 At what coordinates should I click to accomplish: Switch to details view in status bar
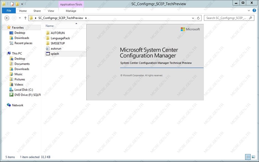tap(248, 157)
